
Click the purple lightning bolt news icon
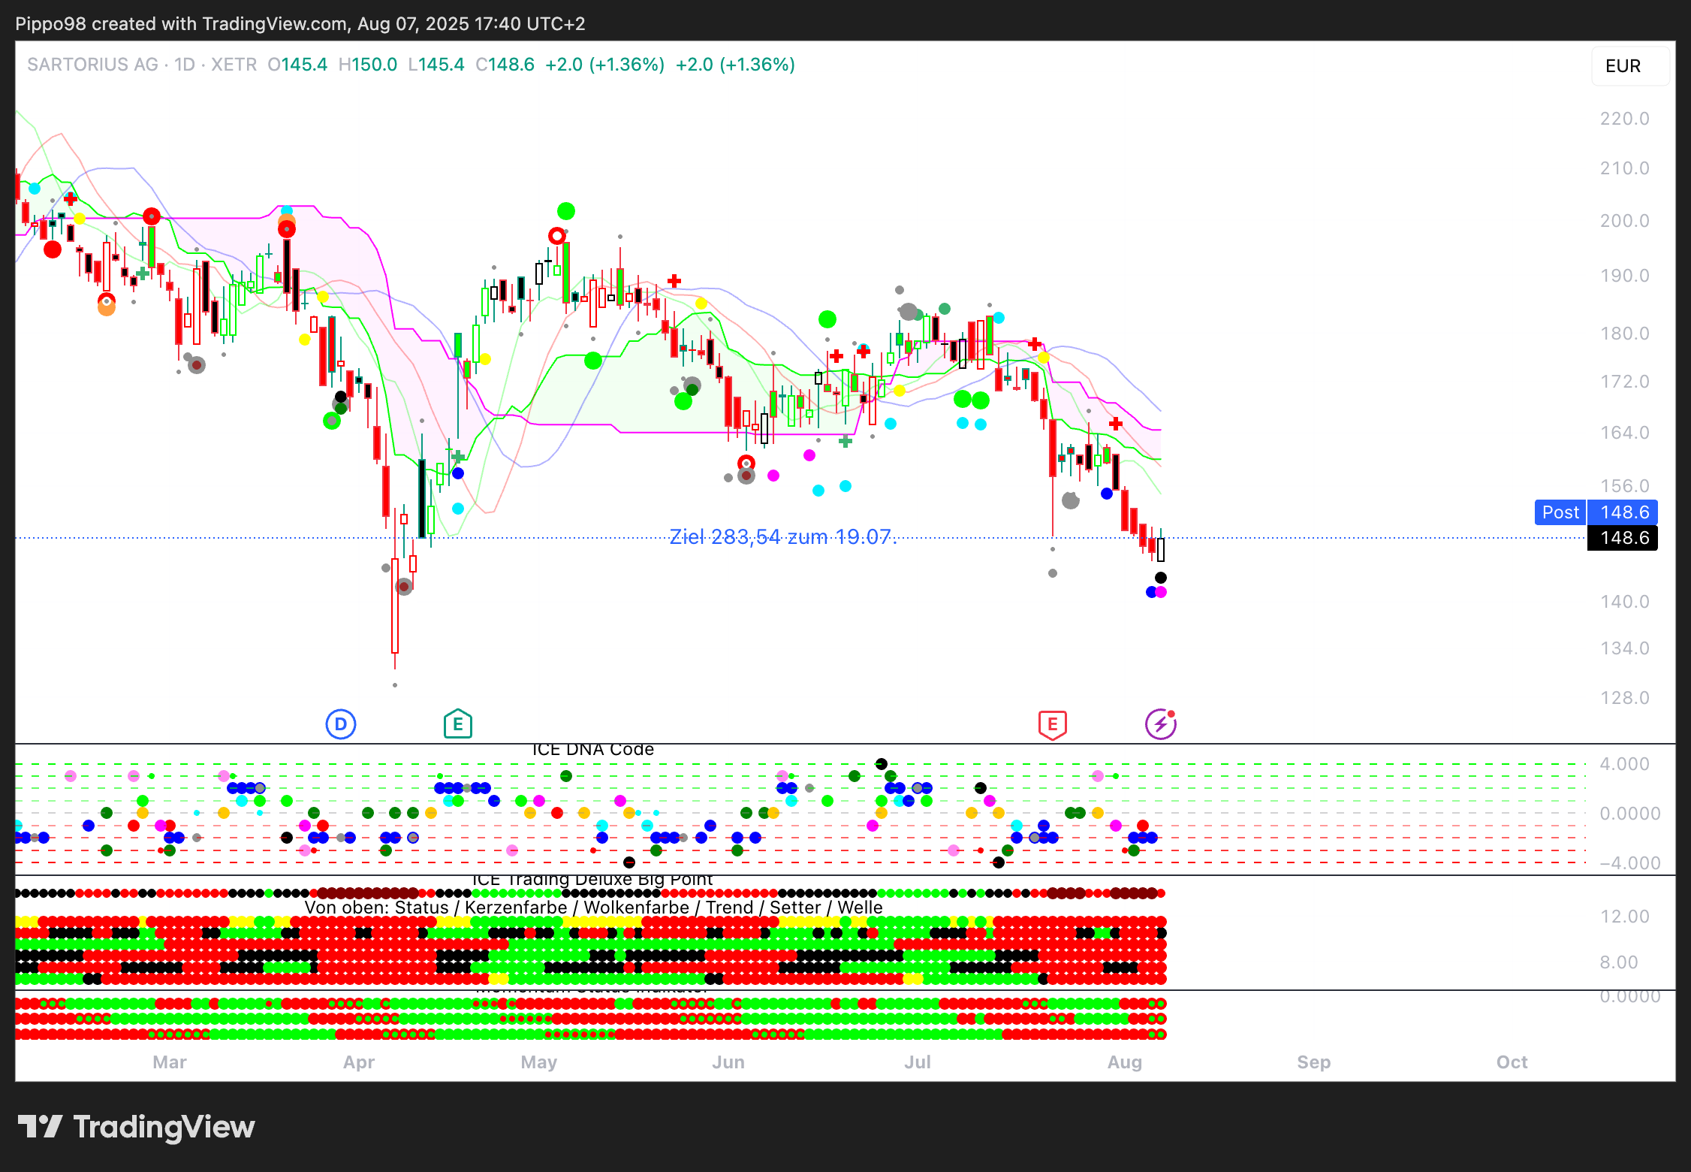[1160, 724]
